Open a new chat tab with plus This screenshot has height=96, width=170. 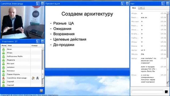tap(141, 8)
